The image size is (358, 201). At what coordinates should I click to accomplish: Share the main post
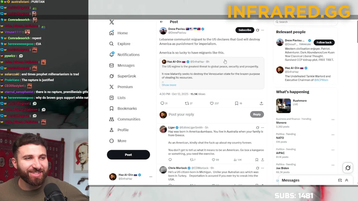[x=261, y=103]
